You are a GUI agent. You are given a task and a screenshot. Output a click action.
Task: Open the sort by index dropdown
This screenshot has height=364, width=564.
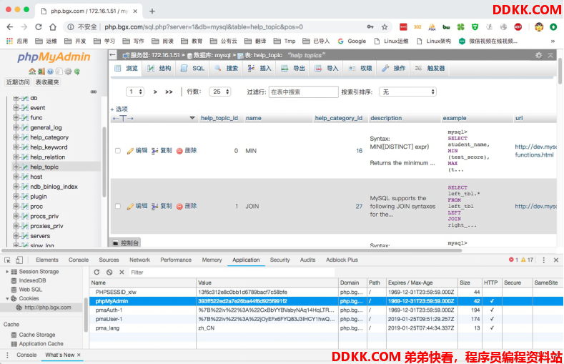click(x=407, y=92)
